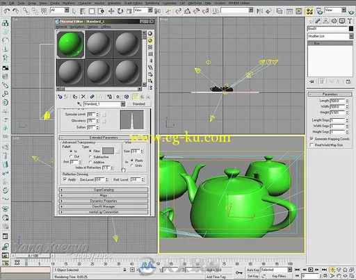
Task: Click the Mirror tool icon
Action: (259, 11)
